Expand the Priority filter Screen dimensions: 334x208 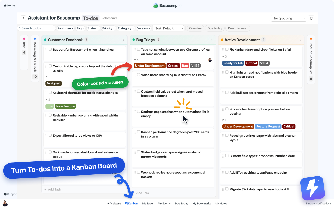point(108,28)
